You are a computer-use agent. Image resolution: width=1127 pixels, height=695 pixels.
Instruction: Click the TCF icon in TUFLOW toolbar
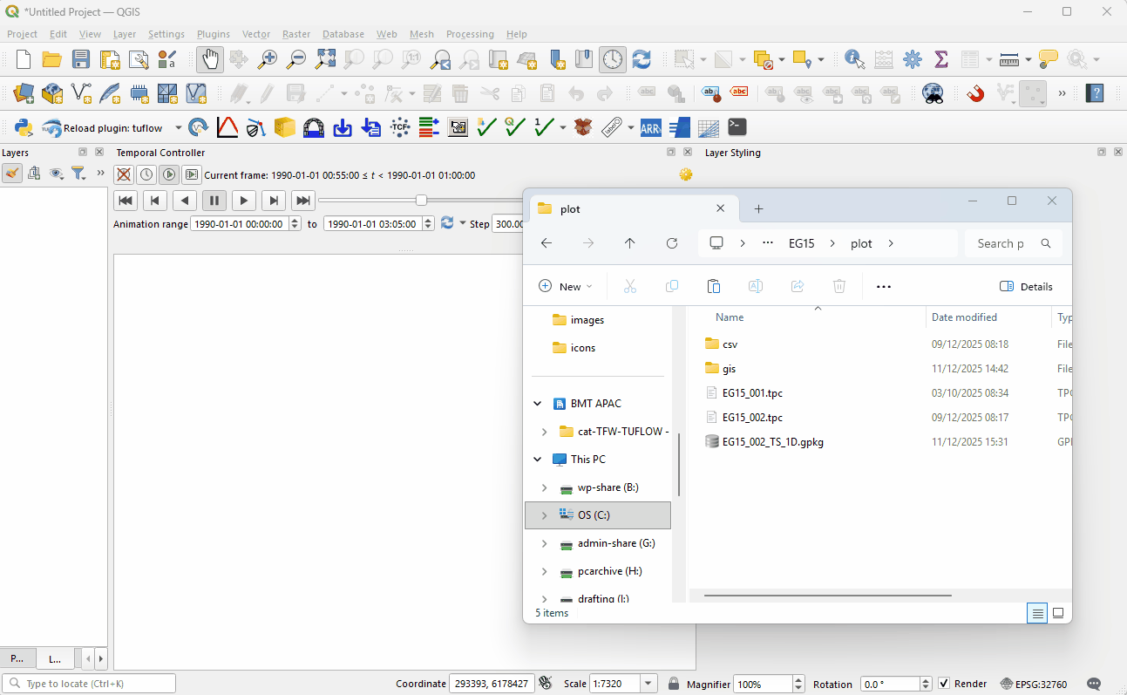(400, 127)
